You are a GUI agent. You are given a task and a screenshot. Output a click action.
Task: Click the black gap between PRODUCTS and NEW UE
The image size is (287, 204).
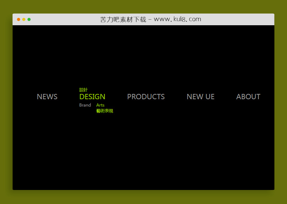point(176,97)
